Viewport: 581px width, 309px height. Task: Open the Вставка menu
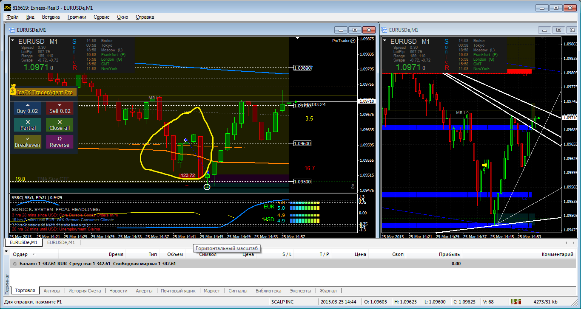[x=51, y=17]
